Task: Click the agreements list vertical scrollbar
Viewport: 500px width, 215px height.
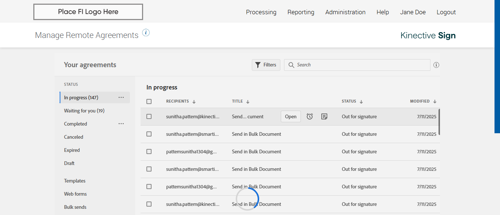Action: 439,122
